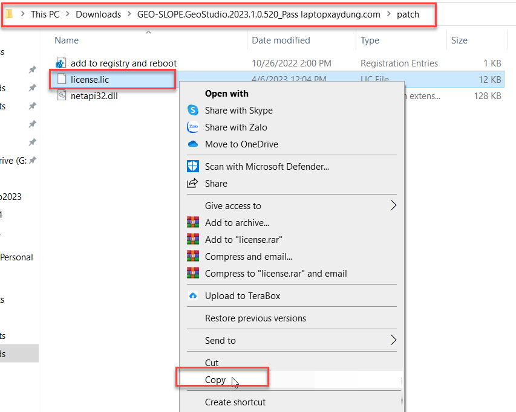Click the registry file icon for add to registry
Image resolution: width=516 pixels, height=412 pixels.
click(x=60, y=63)
